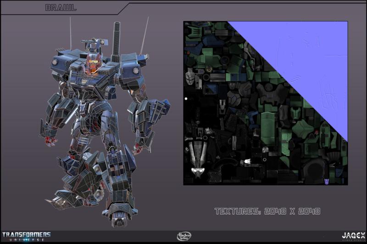Click the BRAWL title text
The width and height of the screenshot is (367, 244).
(61, 7)
